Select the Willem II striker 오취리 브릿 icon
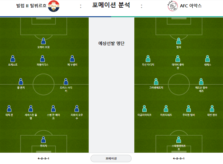Screen dimensions: 223x164 click(x=43, y=41)
